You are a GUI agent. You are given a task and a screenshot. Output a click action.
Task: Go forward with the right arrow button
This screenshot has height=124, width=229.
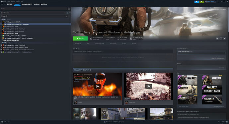[5, 4]
